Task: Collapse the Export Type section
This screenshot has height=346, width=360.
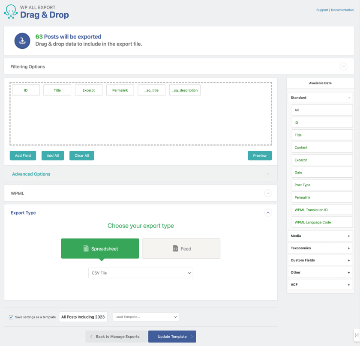Action: [268, 212]
